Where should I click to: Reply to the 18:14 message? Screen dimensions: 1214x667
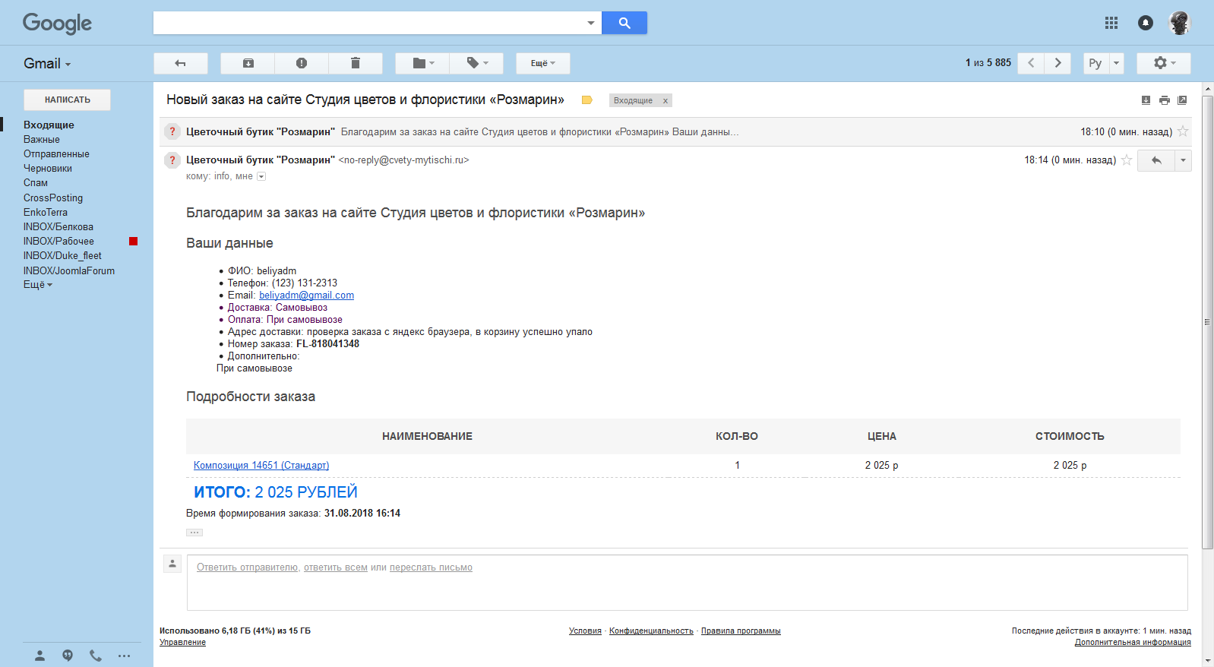(x=1156, y=160)
